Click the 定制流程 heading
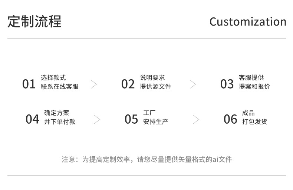Image resolution: width=293 pixels, height=190 pixels. coord(34,21)
